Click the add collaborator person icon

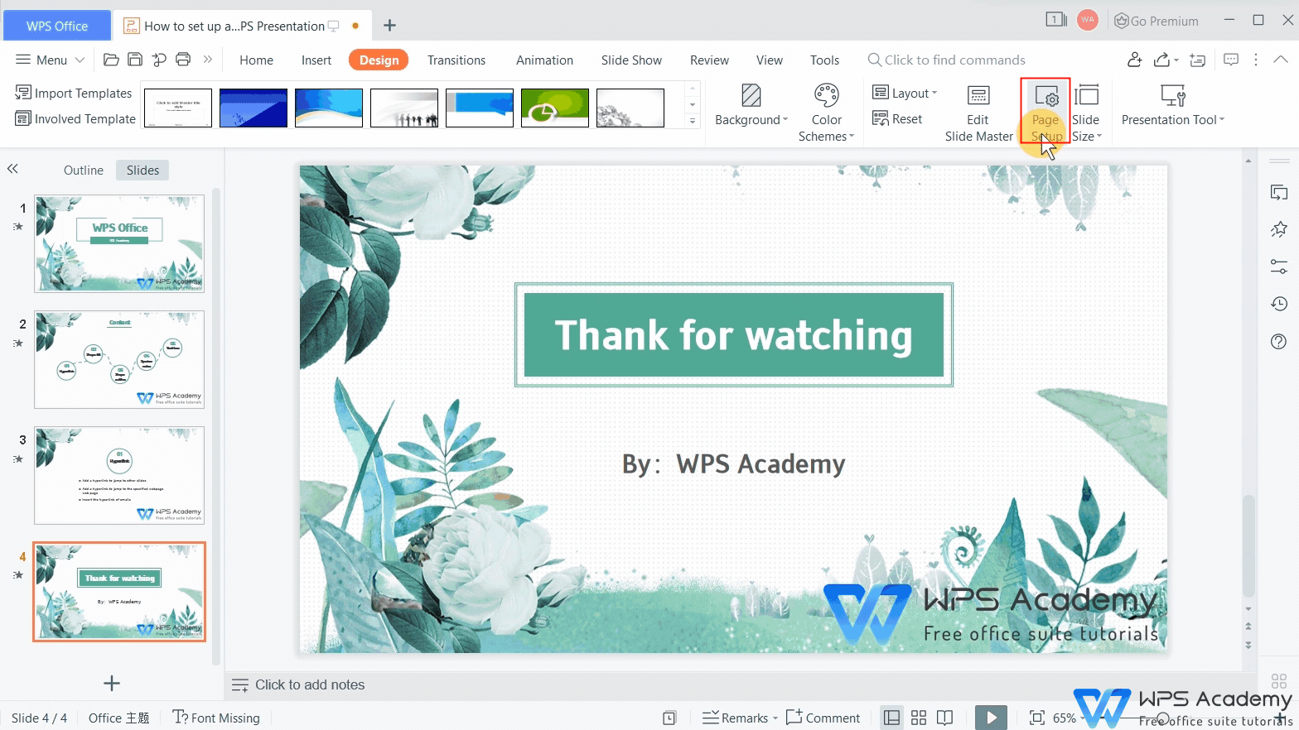coord(1135,60)
